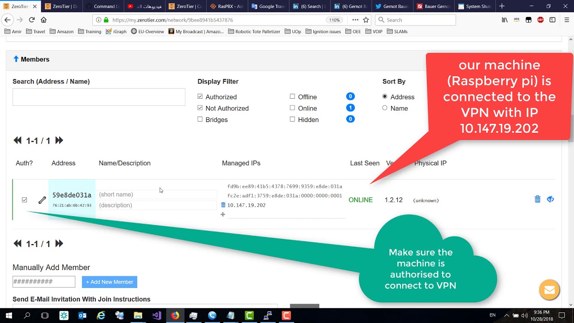This screenshot has height=323, width=574.
Task: Hide member 59e8de031a using eye-slash icon
Action: pos(550,199)
